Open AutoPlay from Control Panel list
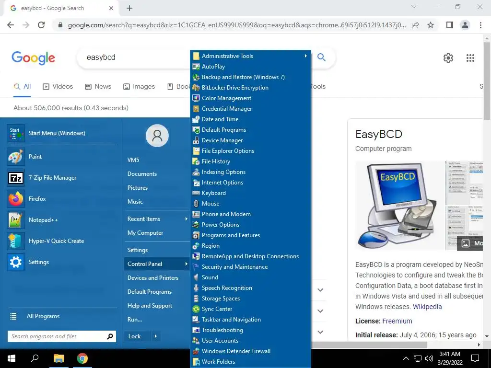The width and height of the screenshot is (491, 368). click(250, 67)
